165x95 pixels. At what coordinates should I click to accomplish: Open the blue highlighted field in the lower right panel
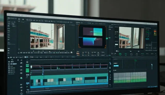116,66
